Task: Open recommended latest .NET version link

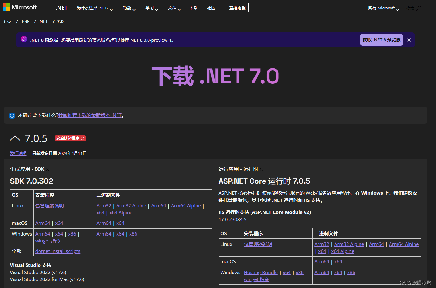Action: pos(90,115)
